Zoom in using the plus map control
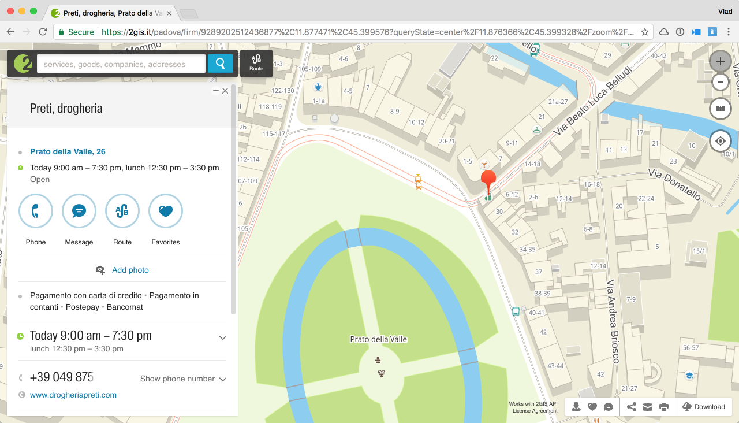 (720, 60)
